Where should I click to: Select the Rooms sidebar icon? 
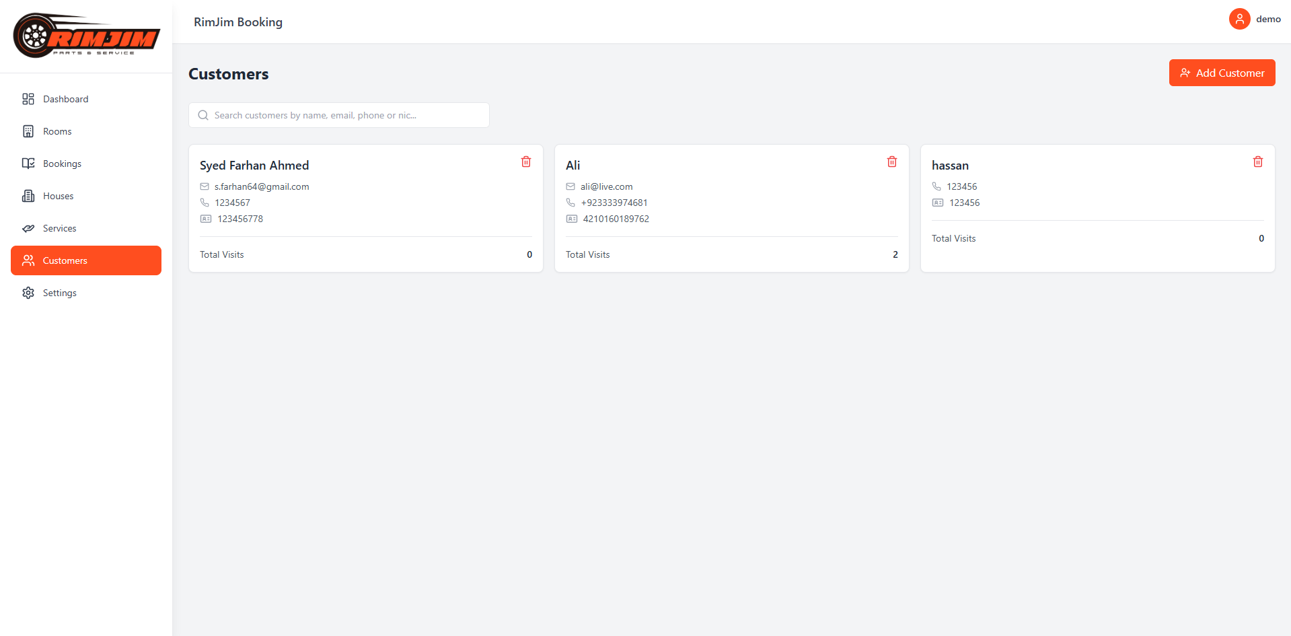pyautogui.click(x=28, y=131)
